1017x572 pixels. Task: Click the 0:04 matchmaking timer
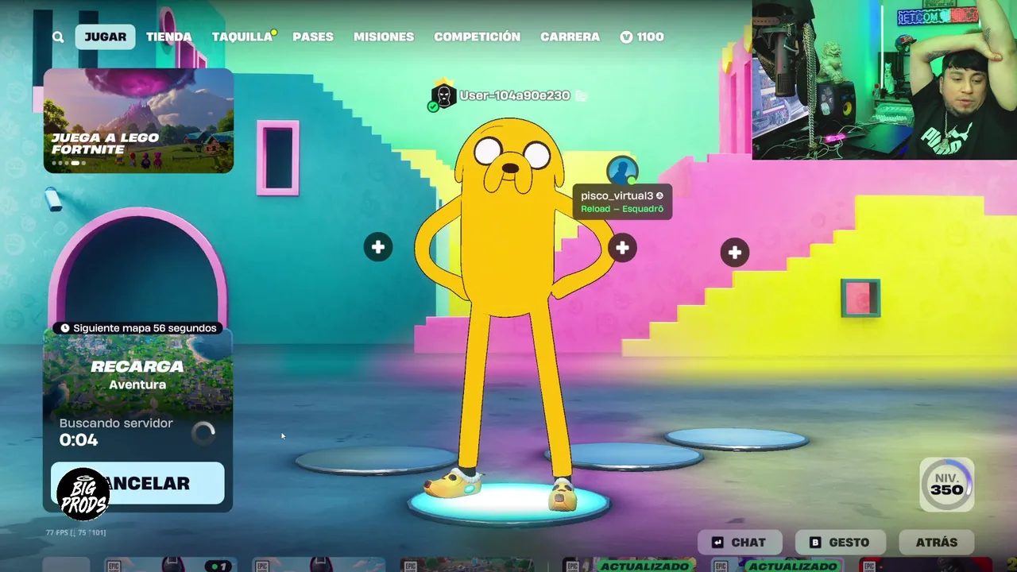point(79,440)
